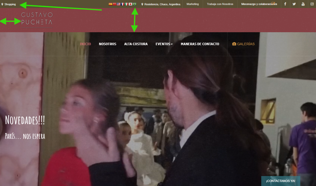Viewport: 316px width, 186px height.
Task: Click the camera icon beside Galerías
Action: pos(234,44)
